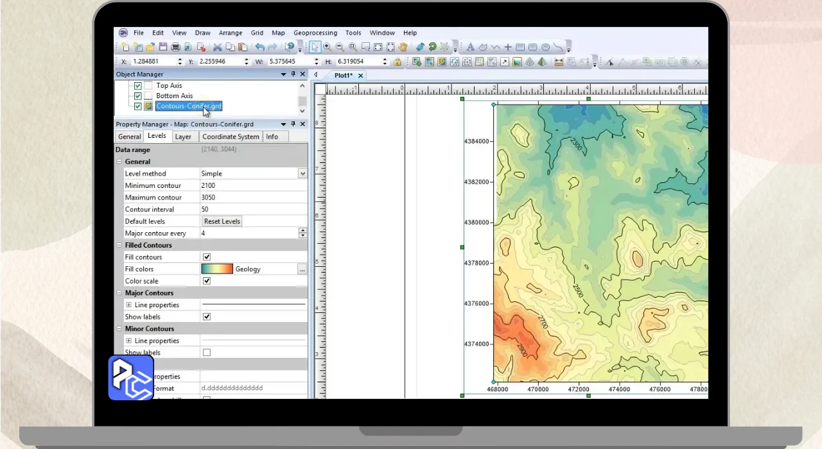
Task: Activate the Pan hand tool
Action: point(403,47)
